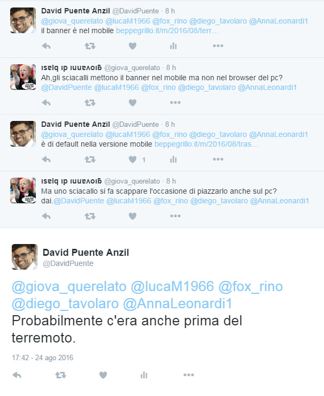The width and height of the screenshot is (324, 396).
Task: Retweet the main tweet dated 24 ago 2016
Action: [60, 375]
